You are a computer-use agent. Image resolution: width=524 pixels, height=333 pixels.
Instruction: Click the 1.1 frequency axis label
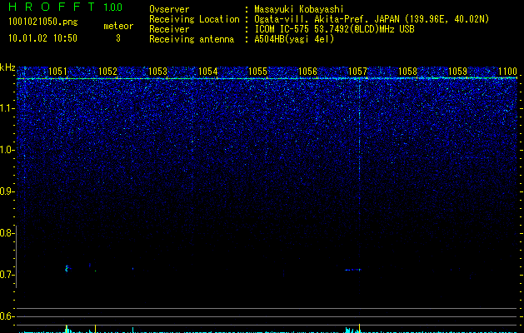point(7,108)
